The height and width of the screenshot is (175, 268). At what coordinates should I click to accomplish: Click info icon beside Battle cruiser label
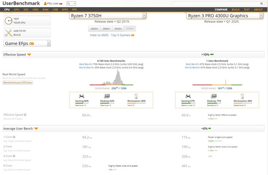pyautogui.click(x=194, y=105)
